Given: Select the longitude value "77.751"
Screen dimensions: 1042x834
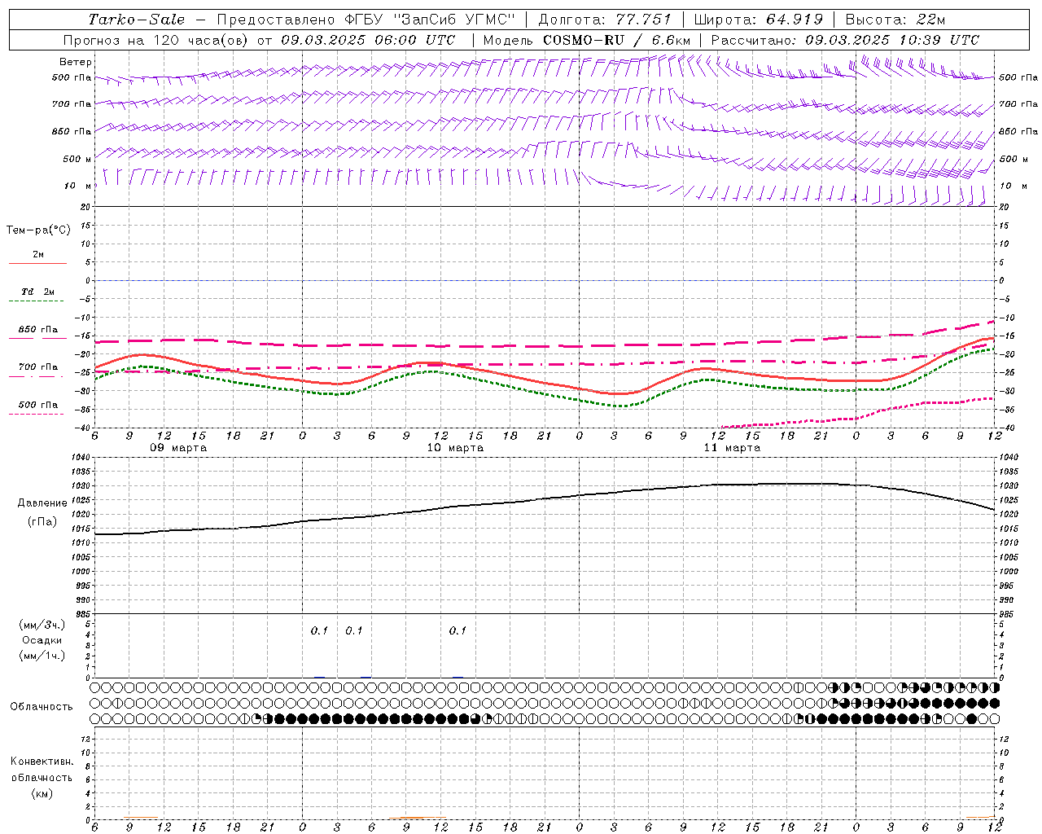Looking at the screenshot, I should coord(643,20).
